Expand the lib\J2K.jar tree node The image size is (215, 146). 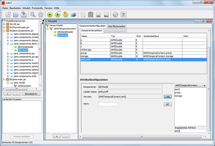4,24
